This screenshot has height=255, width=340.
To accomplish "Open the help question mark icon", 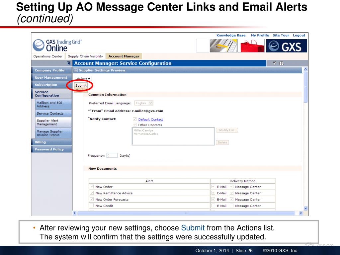I will [275, 63].
